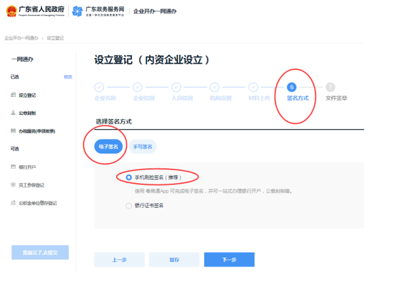The width and height of the screenshot is (408, 306).
Task: Click the 员工参保登记 icon
Action: tap(13, 185)
